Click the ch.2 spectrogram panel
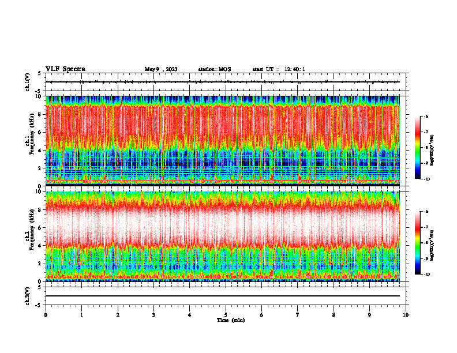This screenshot has height=353, width=457. point(223,236)
